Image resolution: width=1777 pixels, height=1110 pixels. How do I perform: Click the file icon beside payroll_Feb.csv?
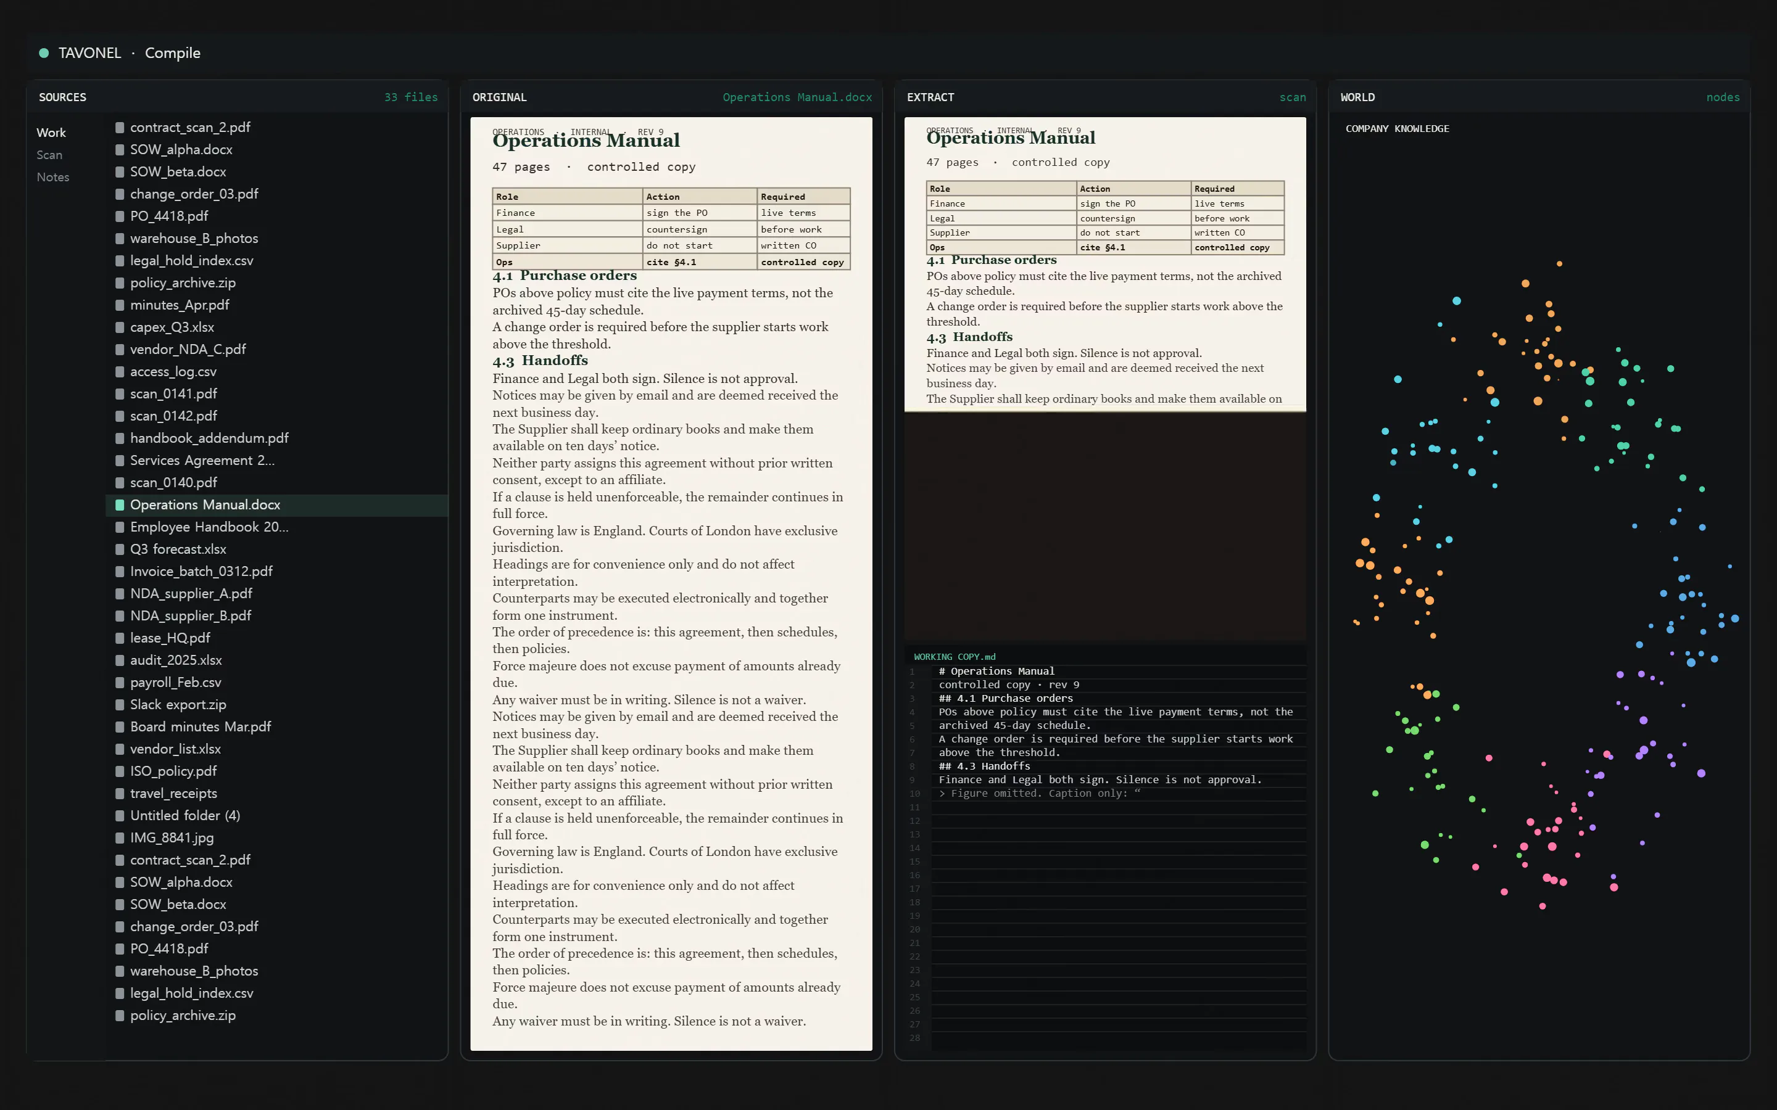[x=120, y=682]
